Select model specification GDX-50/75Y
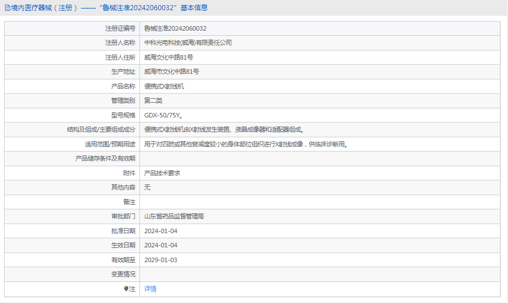 click(163, 115)
